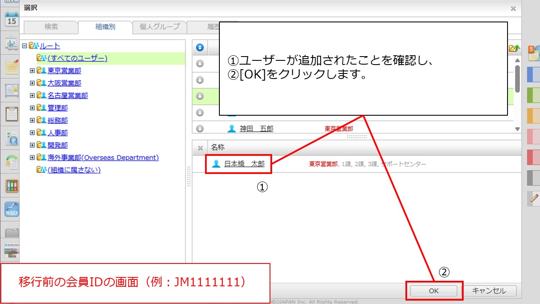Open the brown clipboard icon in left sidebar
Viewport: 540px width, 304px height.
coord(11,114)
